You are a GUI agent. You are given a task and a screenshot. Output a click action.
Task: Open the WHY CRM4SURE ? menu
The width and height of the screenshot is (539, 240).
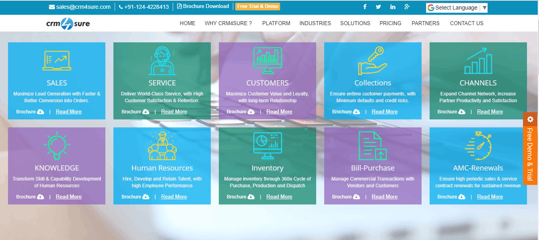tap(228, 23)
